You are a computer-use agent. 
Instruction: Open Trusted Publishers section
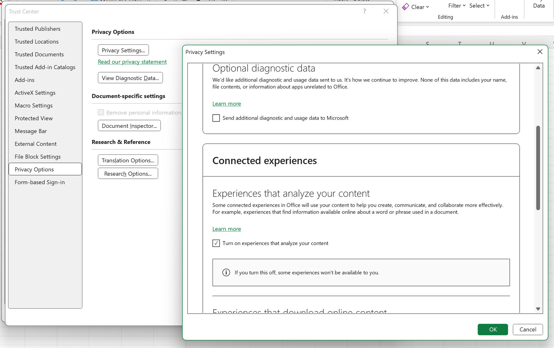pos(45,29)
